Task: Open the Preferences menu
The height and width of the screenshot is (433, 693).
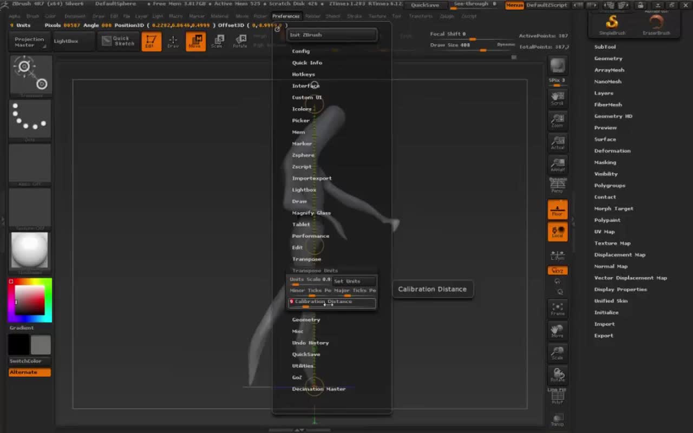Action: tap(286, 16)
